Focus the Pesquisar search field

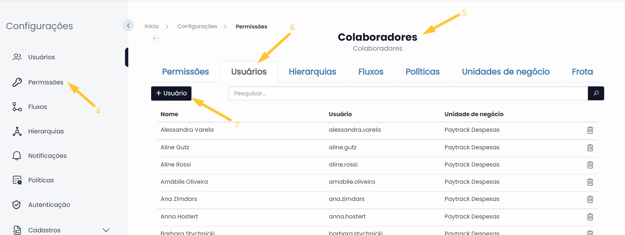point(408,93)
